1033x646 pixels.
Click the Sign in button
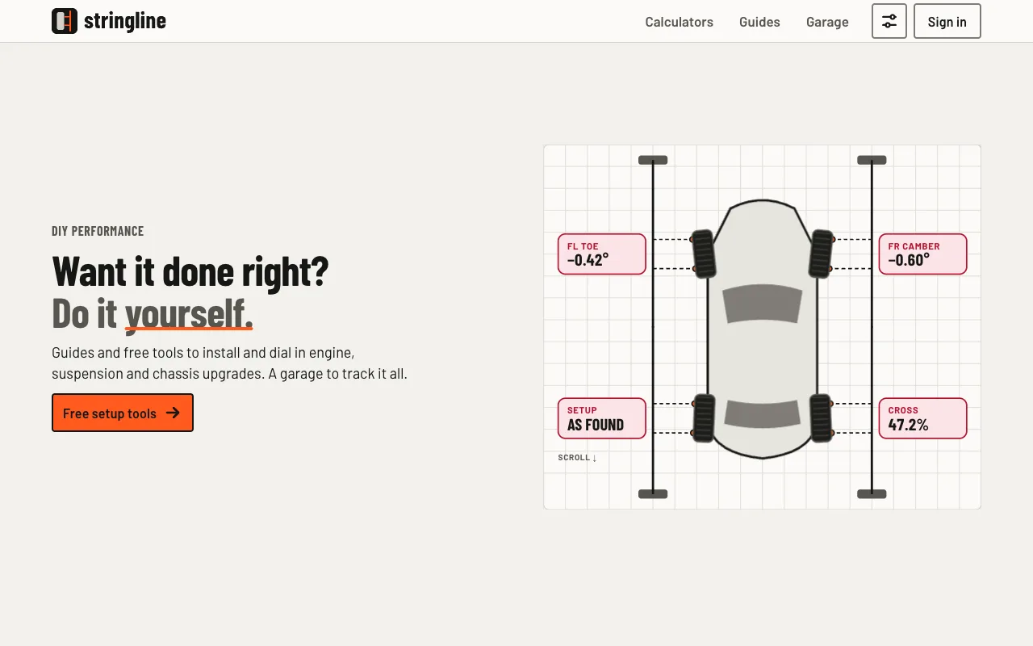coord(947,21)
